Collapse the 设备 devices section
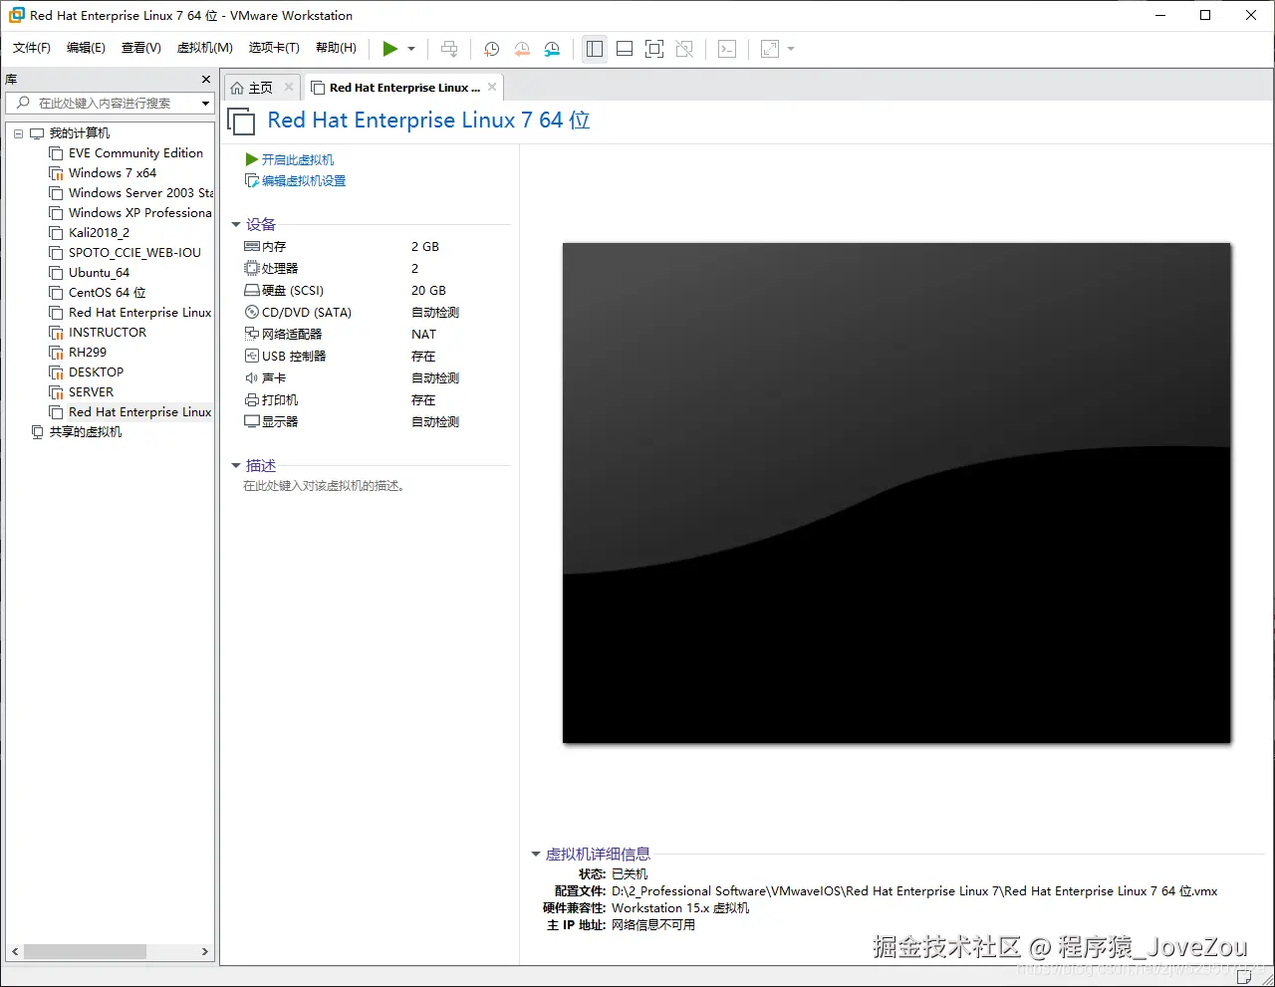The width and height of the screenshot is (1275, 987). (x=236, y=225)
